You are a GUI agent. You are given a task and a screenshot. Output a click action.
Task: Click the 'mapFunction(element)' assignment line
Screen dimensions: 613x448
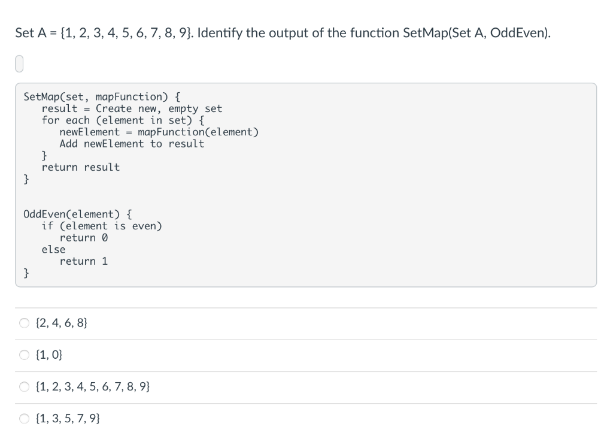tap(159, 132)
